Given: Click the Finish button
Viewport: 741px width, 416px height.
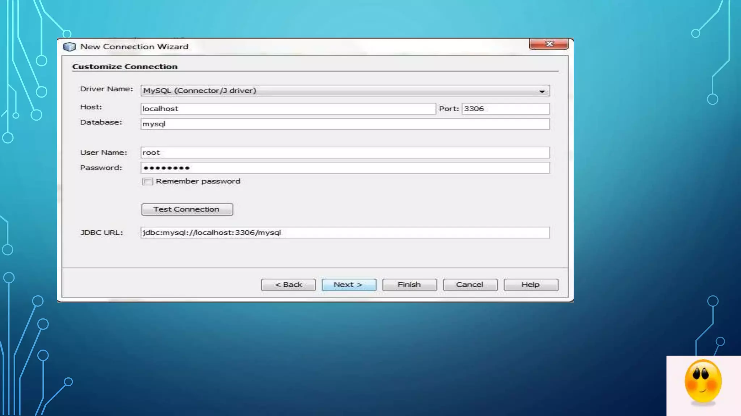Looking at the screenshot, I should [409, 285].
